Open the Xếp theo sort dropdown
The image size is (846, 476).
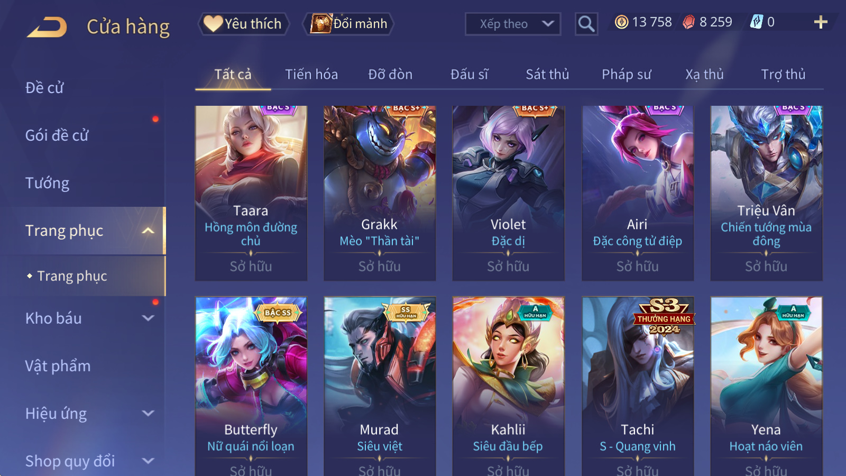tap(513, 24)
